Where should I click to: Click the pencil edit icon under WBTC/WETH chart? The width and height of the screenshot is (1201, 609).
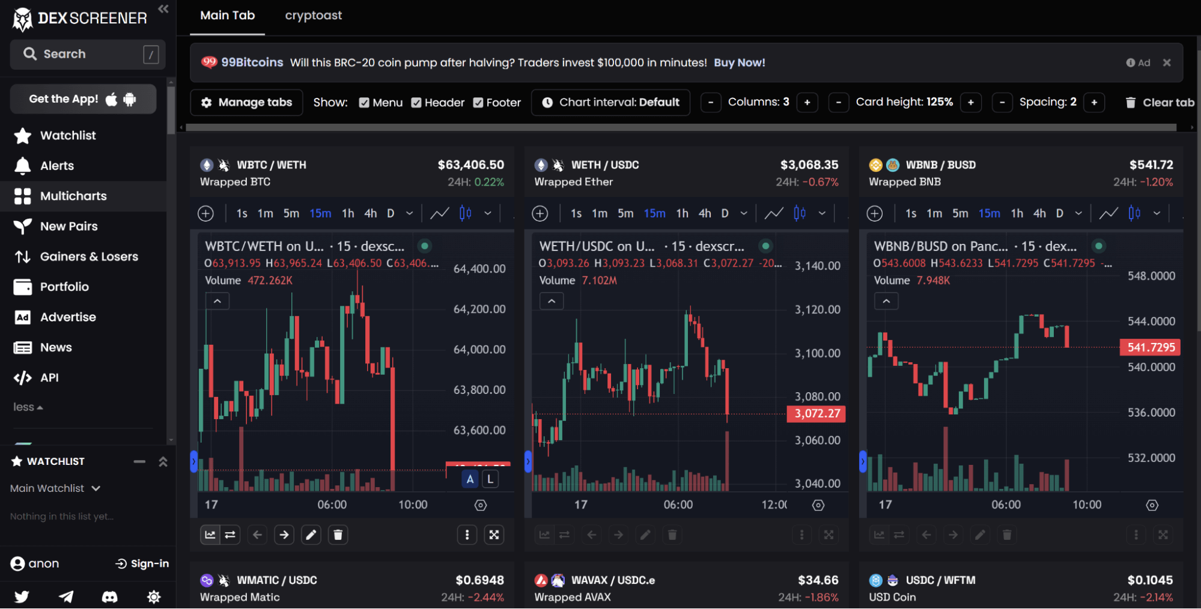tap(311, 535)
